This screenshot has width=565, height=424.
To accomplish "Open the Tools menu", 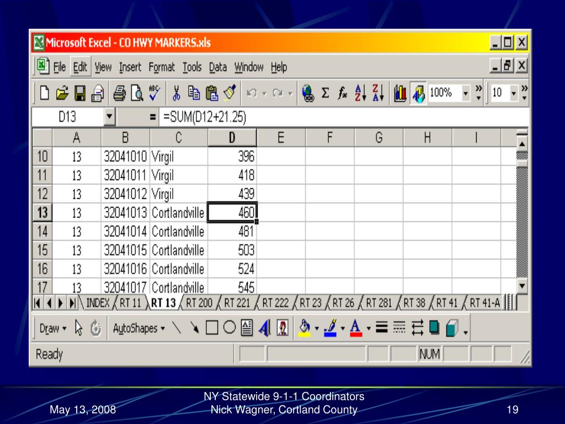I will [x=192, y=67].
